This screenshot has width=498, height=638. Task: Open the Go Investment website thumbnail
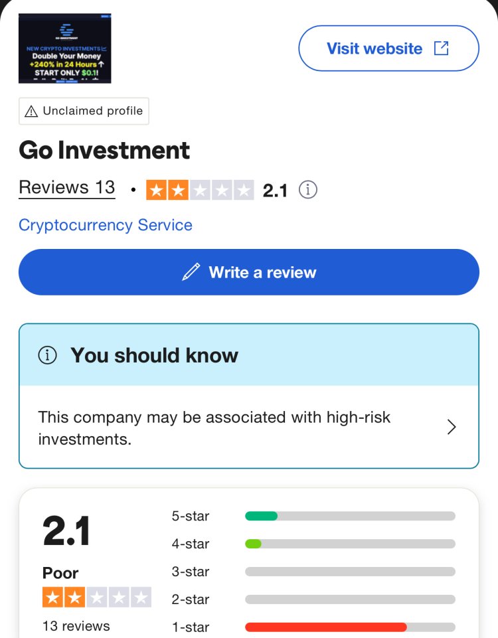64,48
